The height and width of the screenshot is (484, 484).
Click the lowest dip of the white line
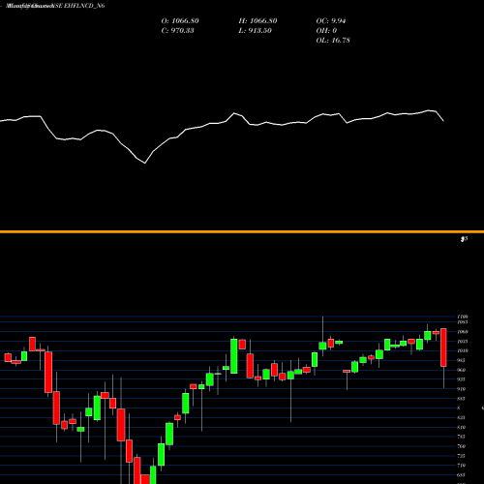pyautogui.click(x=145, y=164)
